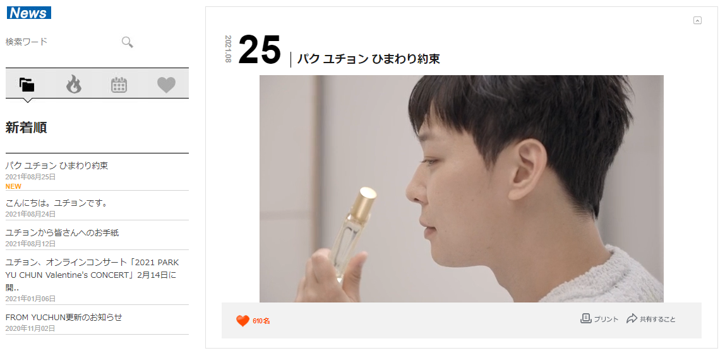Click the share arrow icon
The width and height of the screenshot is (725, 353).
point(632,318)
